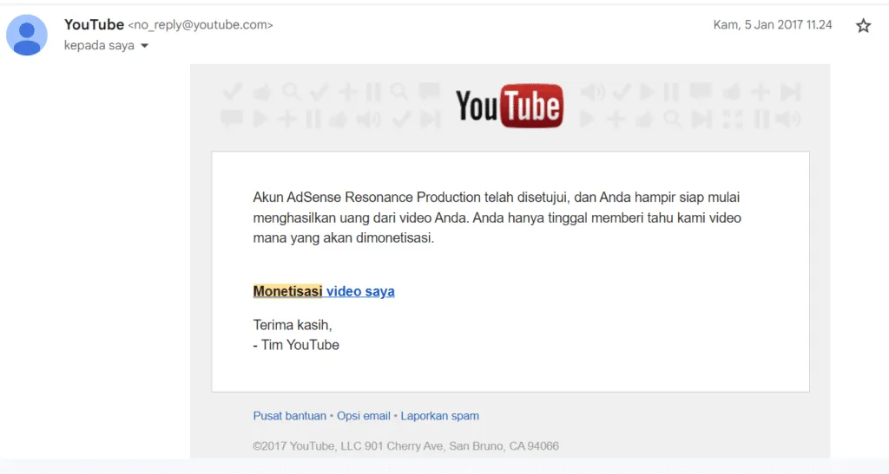889x474 pixels.
Task: Click the '- Tim YouTube' signature line
Action: click(296, 345)
